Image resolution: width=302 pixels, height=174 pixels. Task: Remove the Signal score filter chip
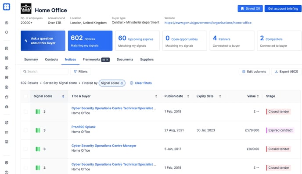[122, 83]
